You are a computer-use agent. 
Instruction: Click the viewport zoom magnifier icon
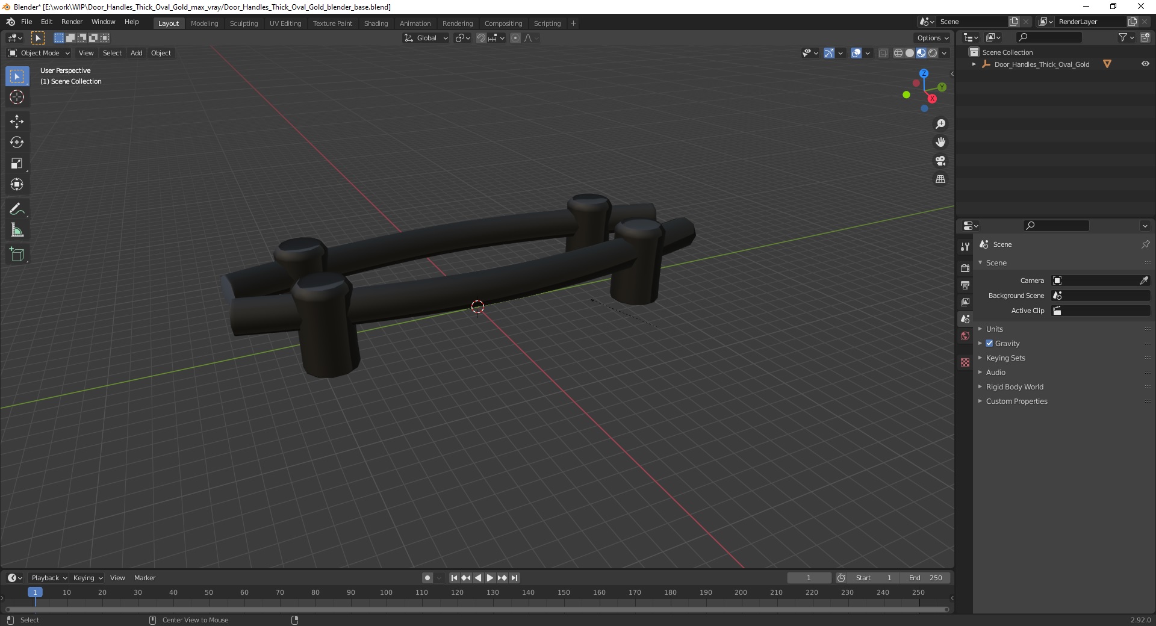940,124
